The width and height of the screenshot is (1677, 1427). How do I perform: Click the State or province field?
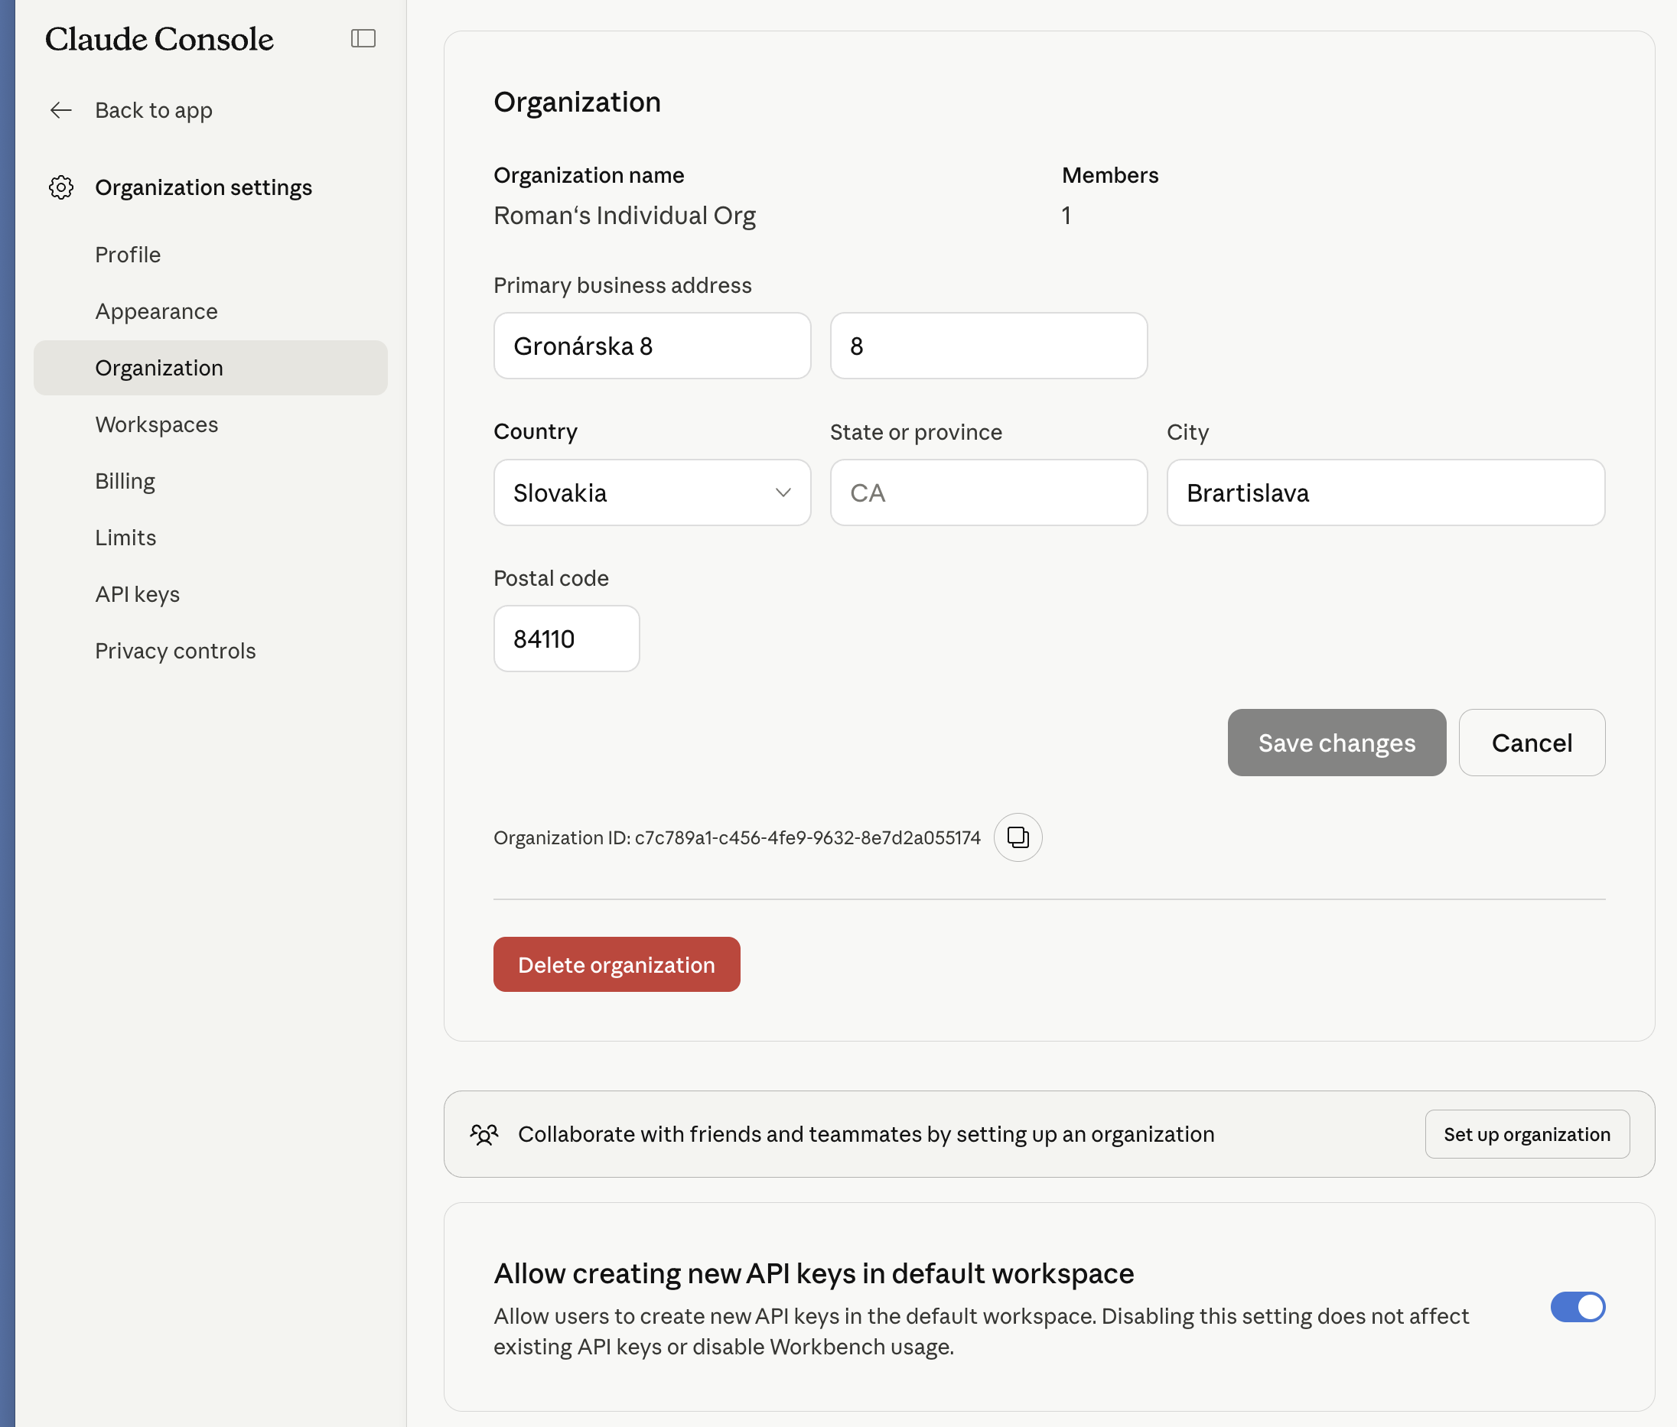[988, 492]
